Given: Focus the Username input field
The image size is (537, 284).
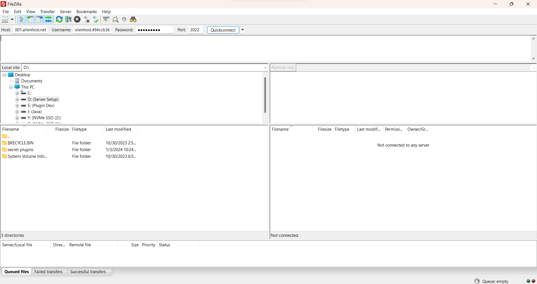Looking at the screenshot, I should (x=92, y=30).
